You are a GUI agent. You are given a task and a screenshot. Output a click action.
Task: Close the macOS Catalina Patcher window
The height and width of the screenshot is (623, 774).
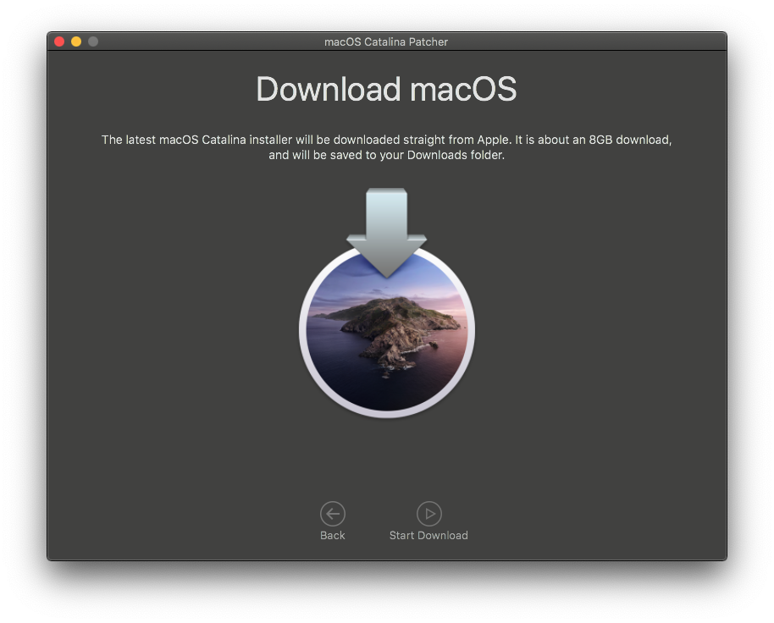coord(59,41)
